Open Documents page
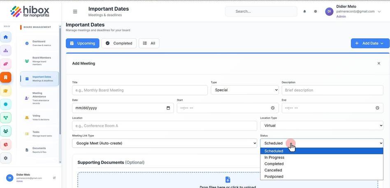 click(x=39, y=150)
